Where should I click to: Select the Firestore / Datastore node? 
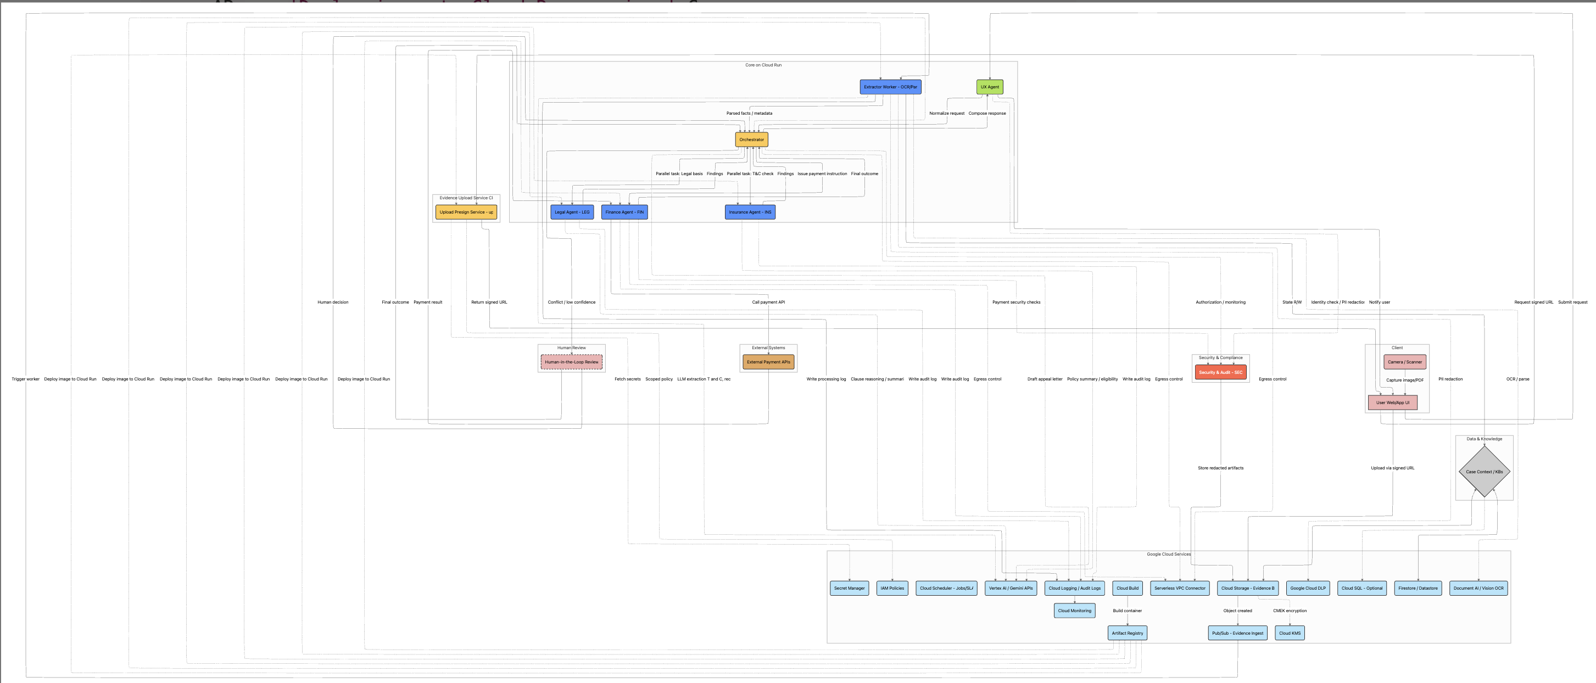1418,587
